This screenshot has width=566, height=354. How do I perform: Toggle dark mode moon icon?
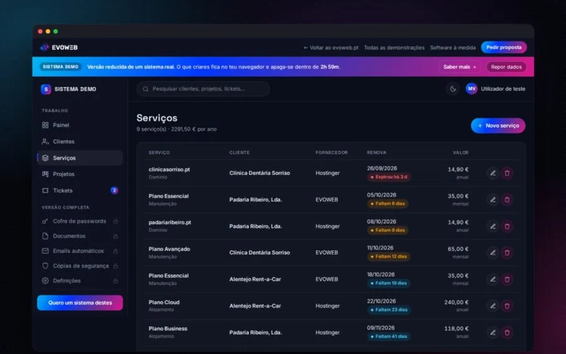coord(453,89)
